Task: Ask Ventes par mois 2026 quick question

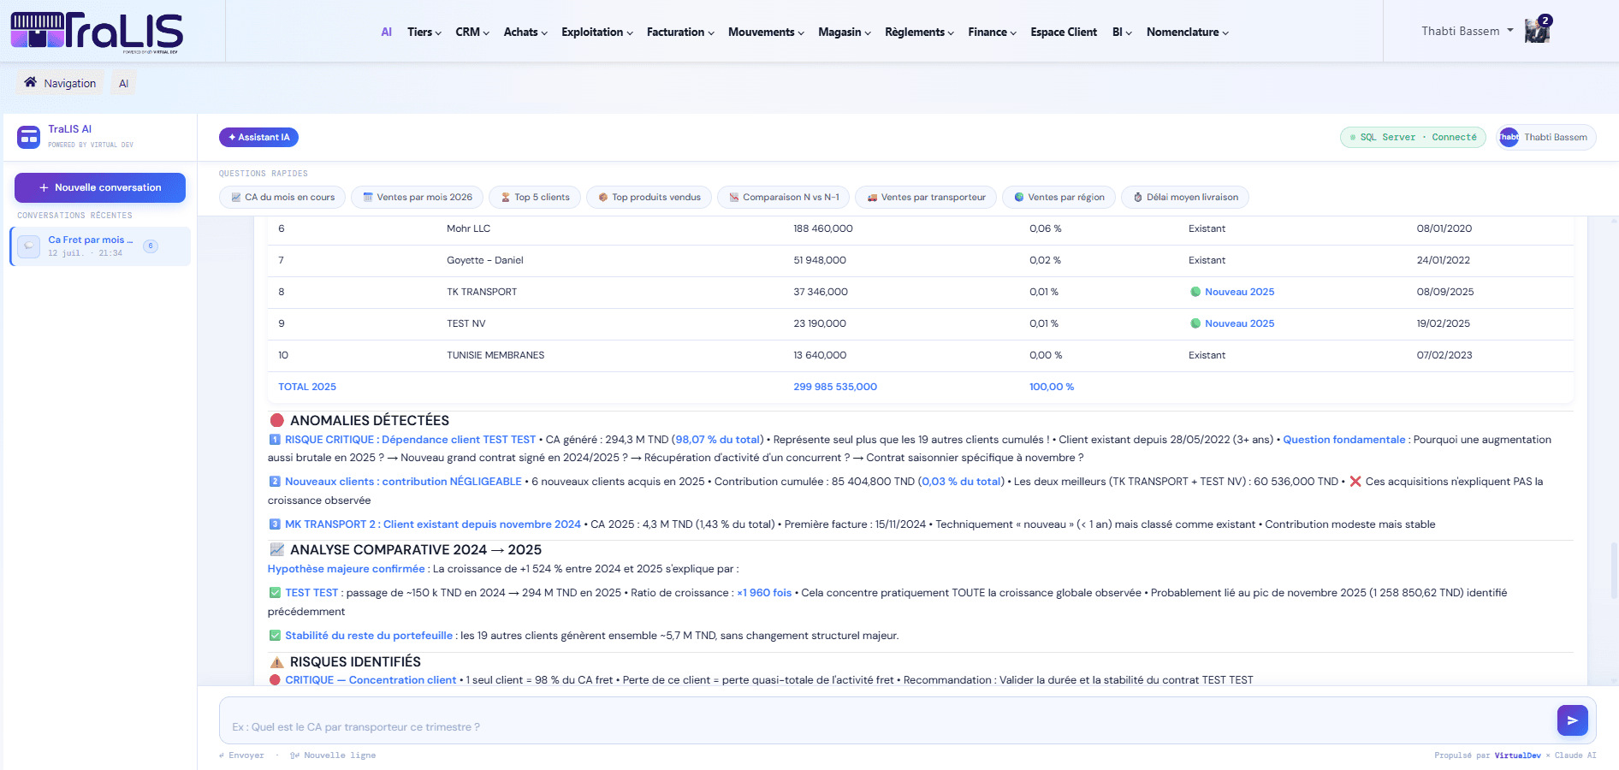Action: (x=418, y=197)
